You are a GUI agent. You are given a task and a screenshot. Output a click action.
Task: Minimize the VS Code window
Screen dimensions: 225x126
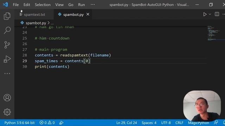(x=197, y=5)
